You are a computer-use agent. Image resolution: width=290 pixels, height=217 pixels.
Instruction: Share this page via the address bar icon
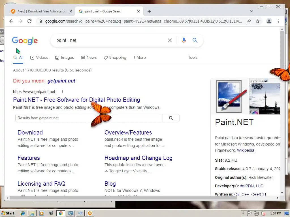[x=249, y=21]
